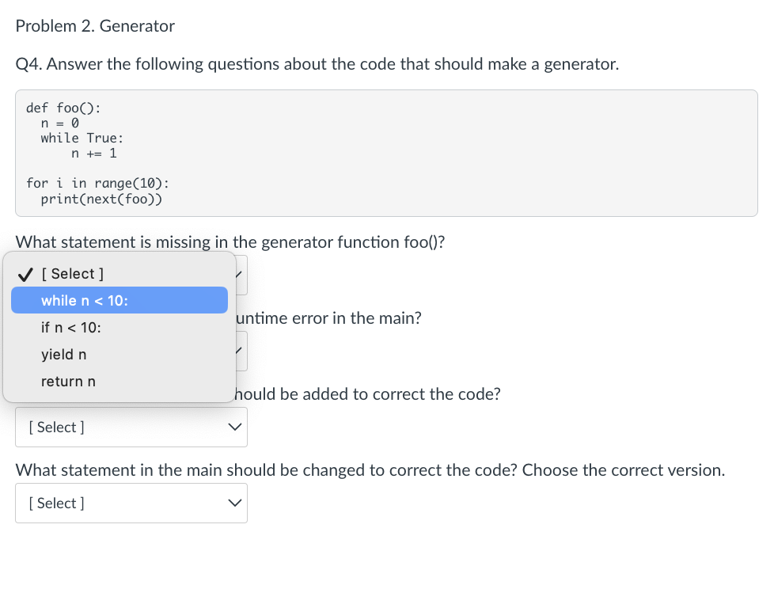Screen dimensions: 774x589
Task: Click the partly hidden dropdown under "untime error" question
Action: [x=241, y=351]
